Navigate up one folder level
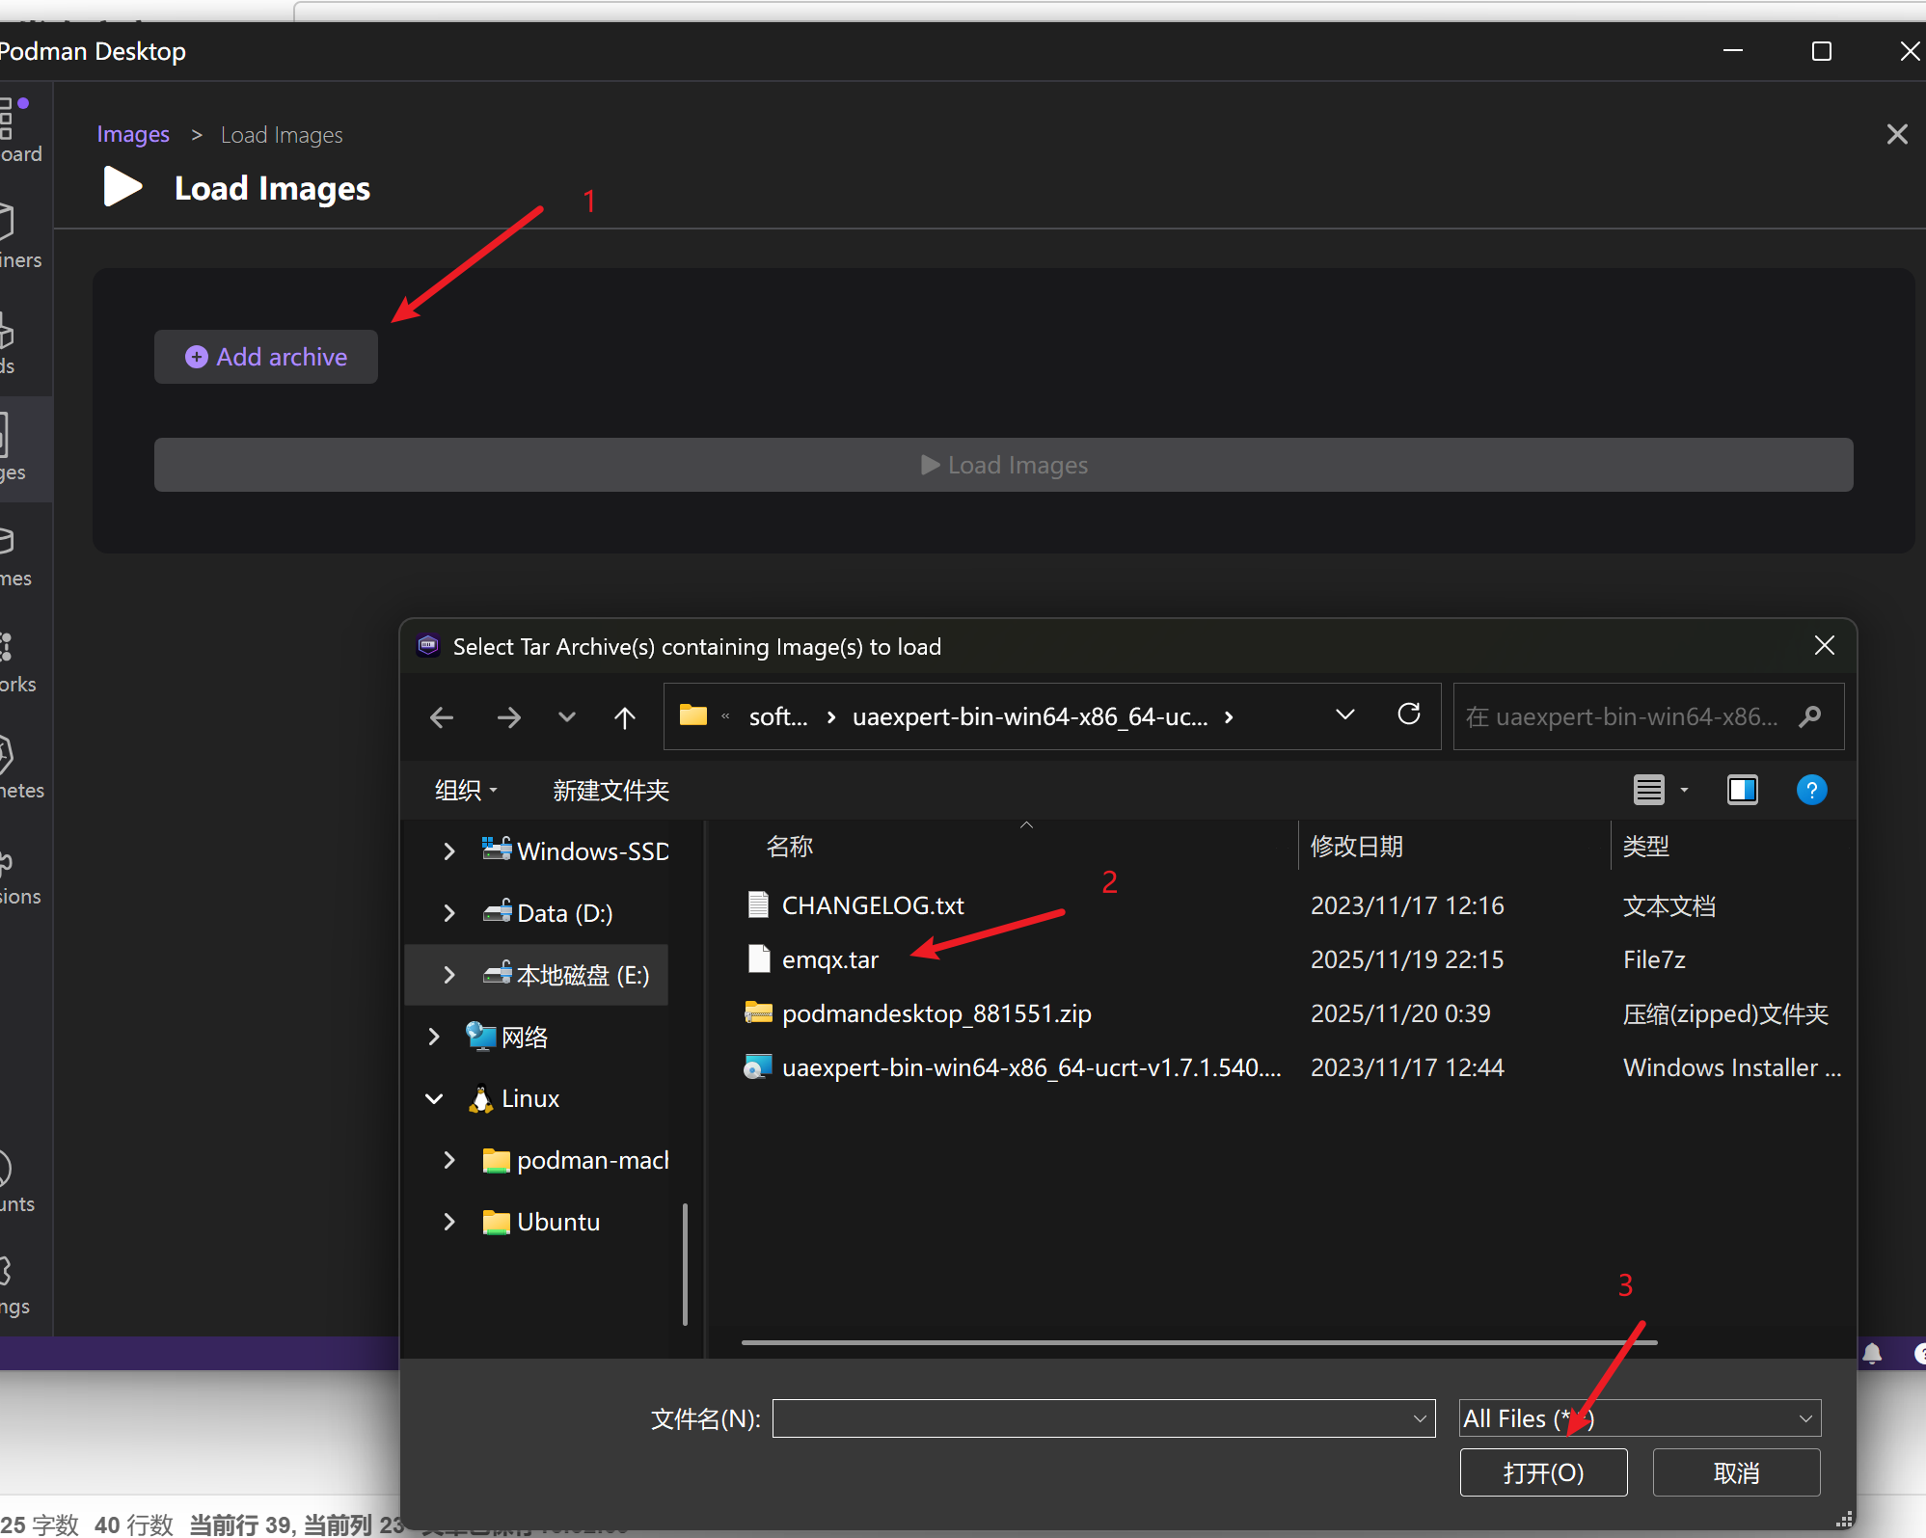 (x=625, y=717)
